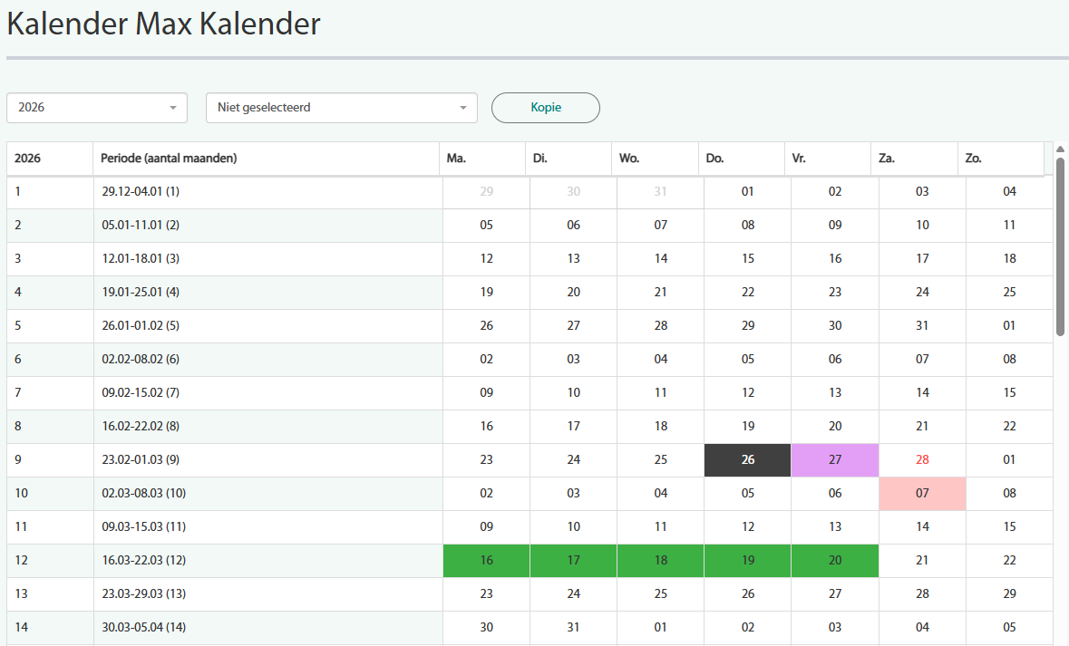Select green Friday 20 in week 12
Screen dimensions: 1069x646
[x=835, y=561]
